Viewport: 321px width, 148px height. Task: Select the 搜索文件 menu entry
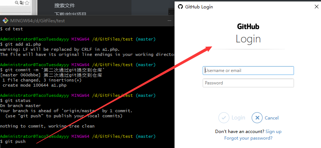click(x=65, y=5)
